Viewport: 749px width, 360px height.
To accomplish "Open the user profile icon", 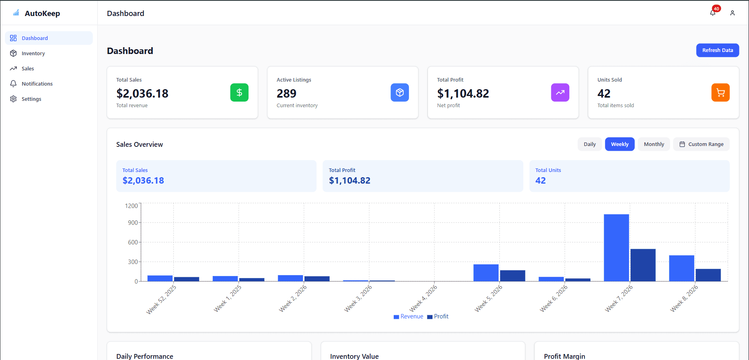I will tap(733, 13).
